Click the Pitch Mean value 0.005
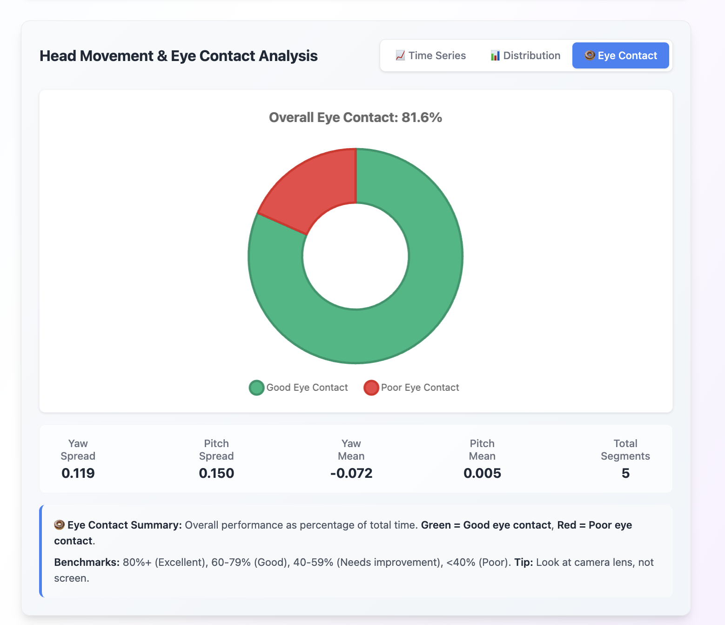The width and height of the screenshot is (725, 625). (x=482, y=473)
